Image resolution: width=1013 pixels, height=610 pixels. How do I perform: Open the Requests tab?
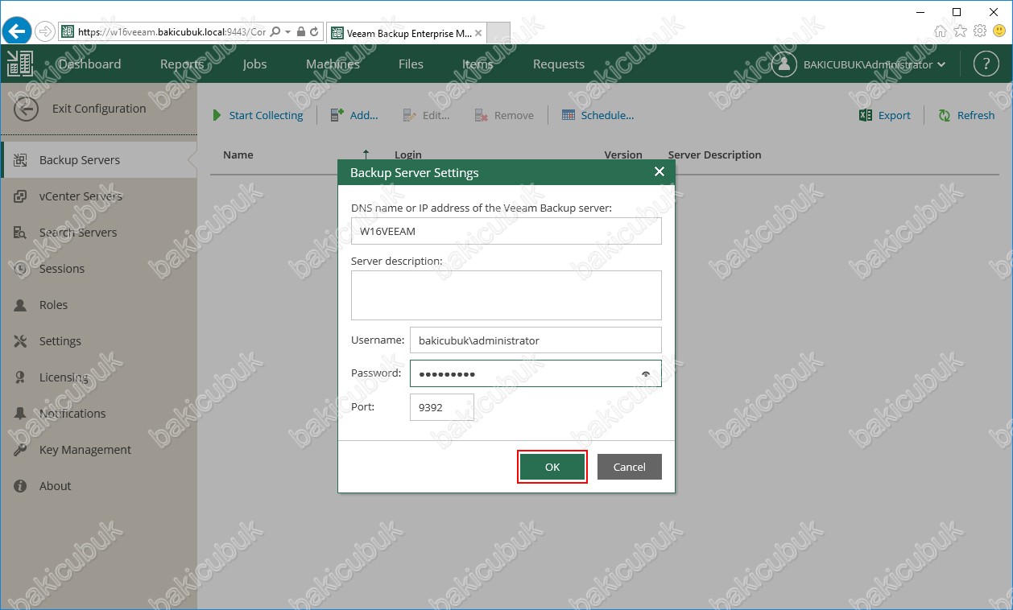pyautogui.click(x=558, y=64)
